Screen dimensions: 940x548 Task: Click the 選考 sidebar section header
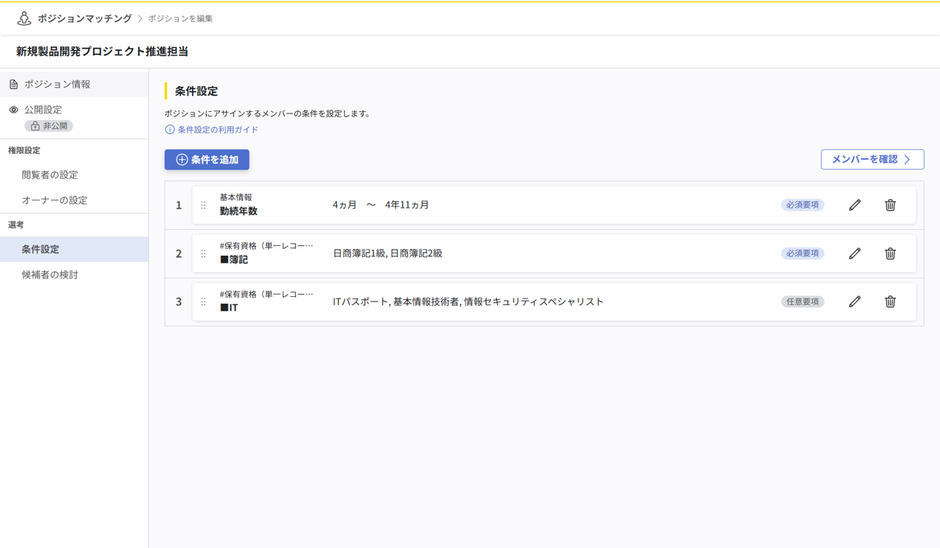point(16,225)
